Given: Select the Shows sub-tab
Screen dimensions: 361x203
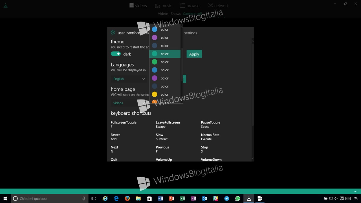Looking at the screenshot, I should [x=175, y=14].
